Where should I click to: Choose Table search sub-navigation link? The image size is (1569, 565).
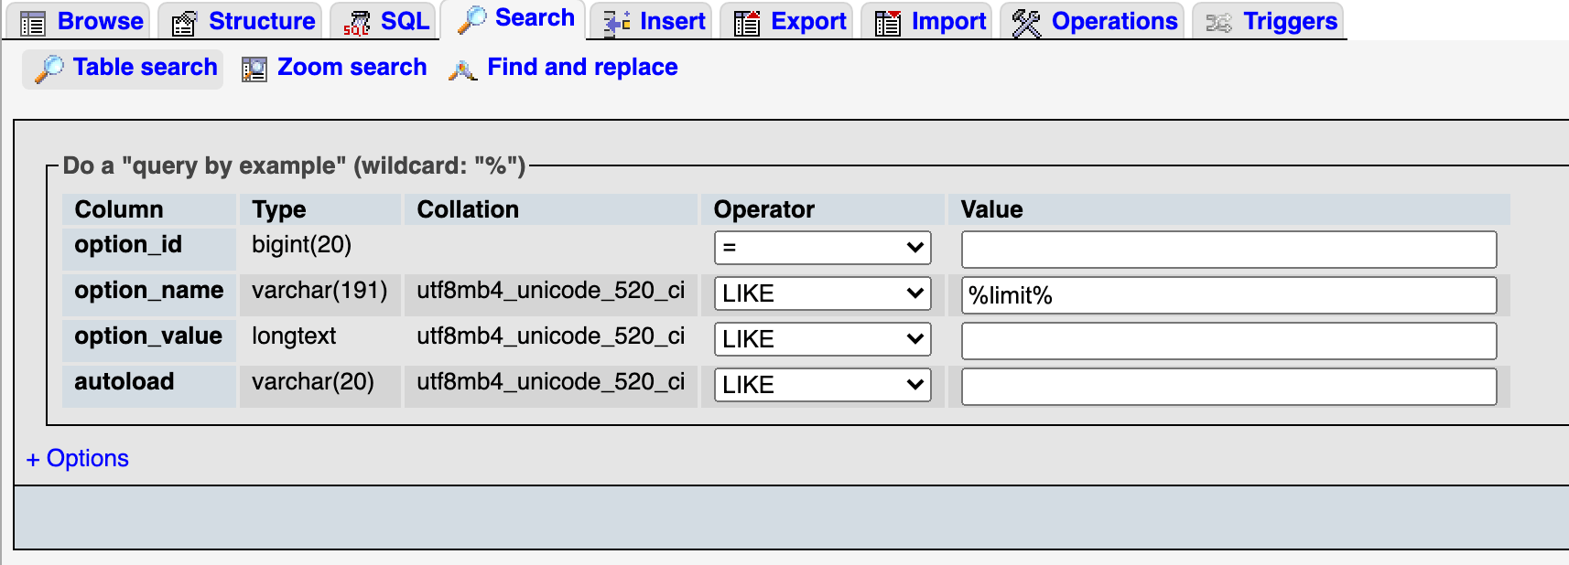[123, 68]
